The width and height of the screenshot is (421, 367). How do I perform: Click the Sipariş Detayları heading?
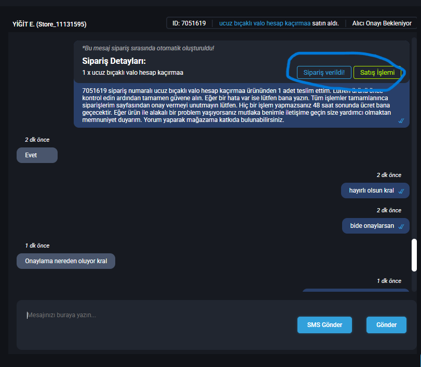pyautogui.click(x=114, y=61)
